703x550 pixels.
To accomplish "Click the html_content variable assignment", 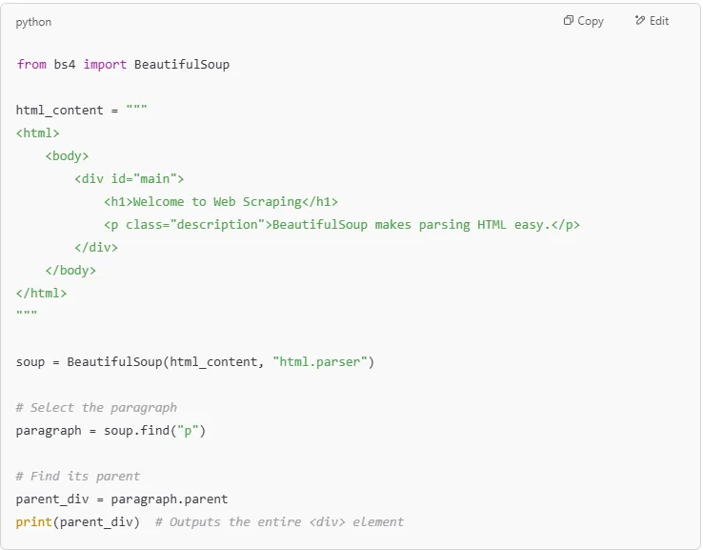I will point(81,111).
